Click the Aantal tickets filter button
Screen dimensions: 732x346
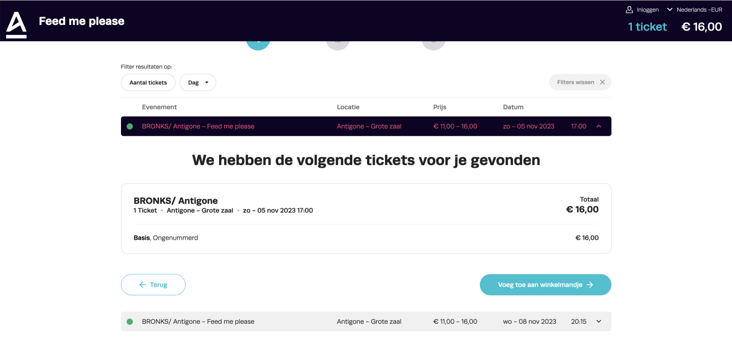[148, 83]
